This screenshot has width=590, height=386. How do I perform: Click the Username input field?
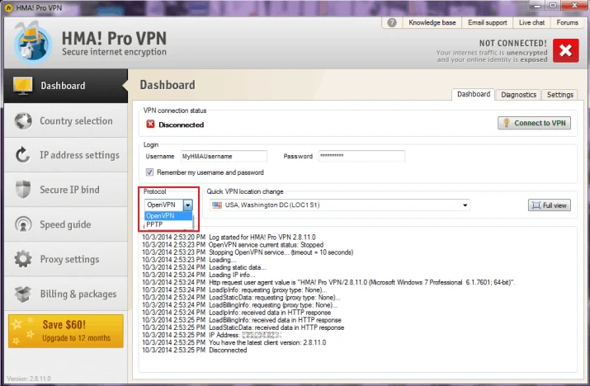224,156
